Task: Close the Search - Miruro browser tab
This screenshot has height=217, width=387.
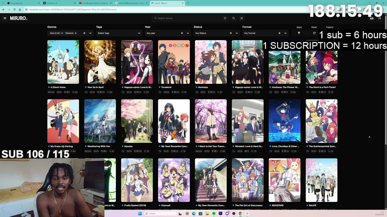Action: (183, 3)
